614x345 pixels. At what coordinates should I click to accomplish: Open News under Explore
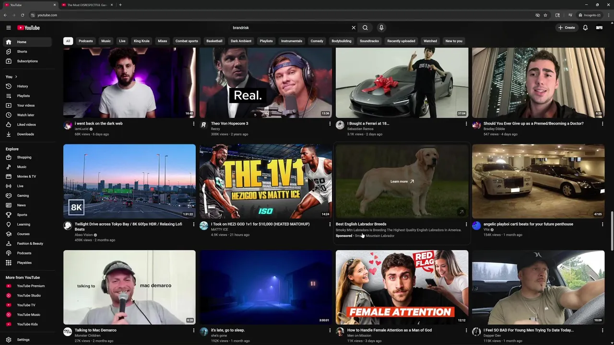coord(28,205)
